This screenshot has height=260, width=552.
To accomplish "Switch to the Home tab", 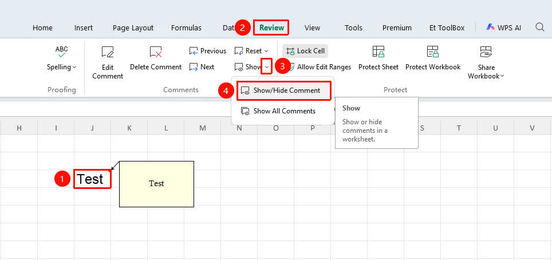I will [x=42, y=28].
